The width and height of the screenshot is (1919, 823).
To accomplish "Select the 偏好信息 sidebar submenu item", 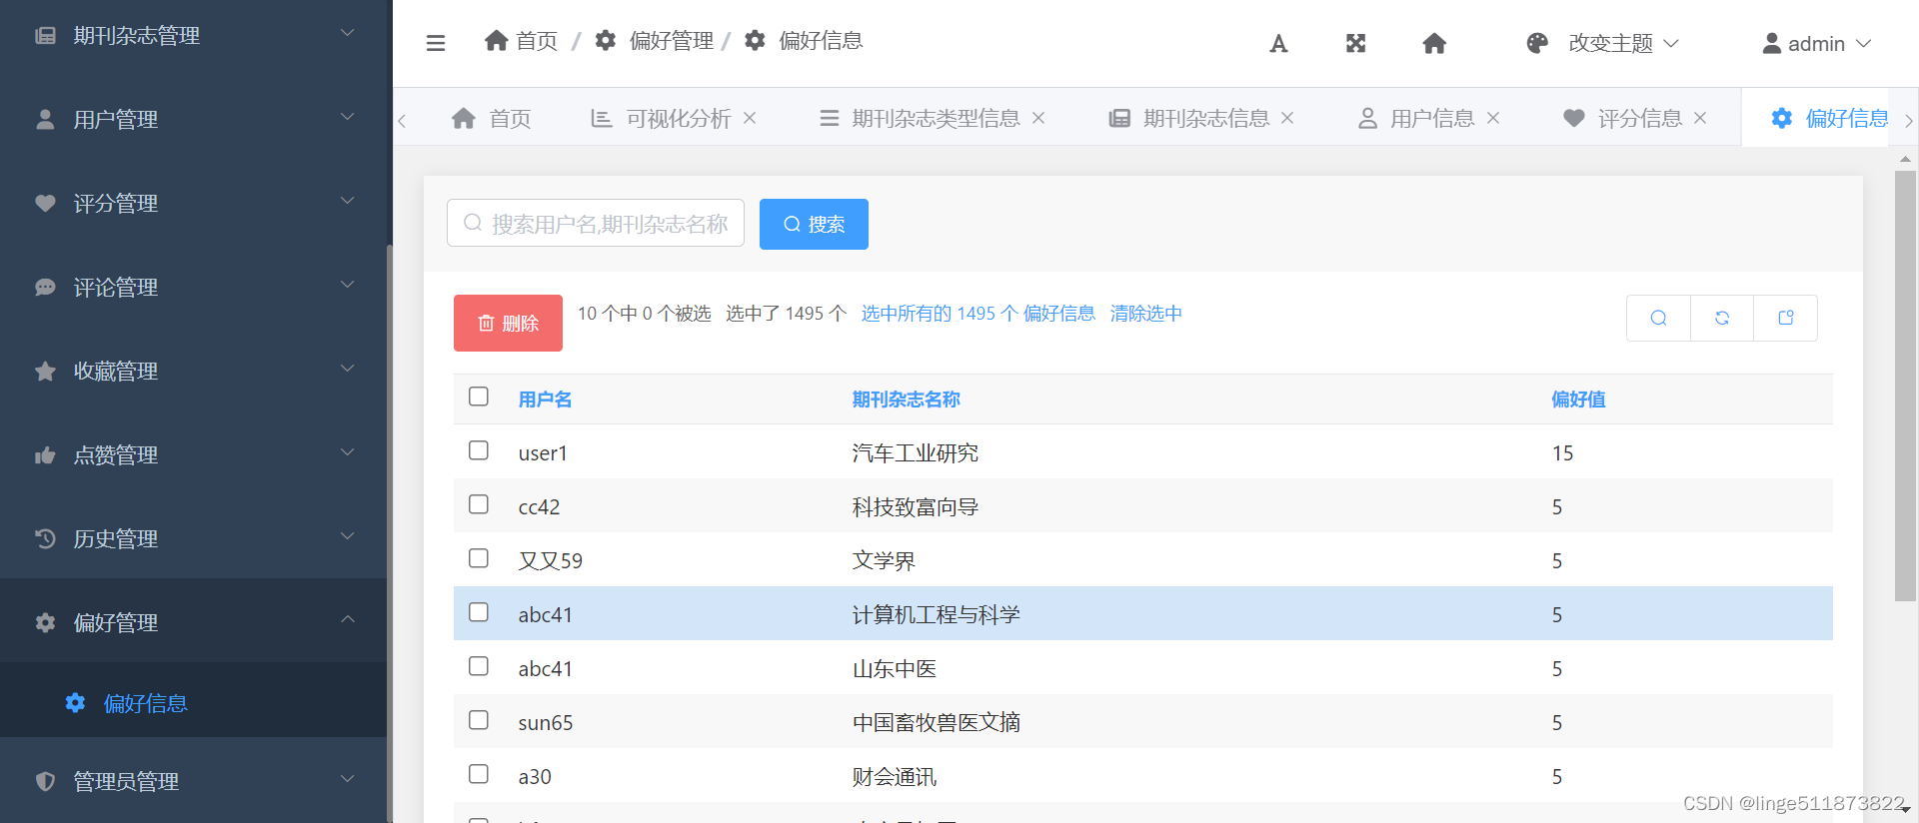I will coord(194,703).
